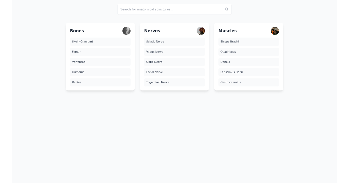349x183 pixels.
Task: Select the Muscles card header
Action: [x=227, y=31]
